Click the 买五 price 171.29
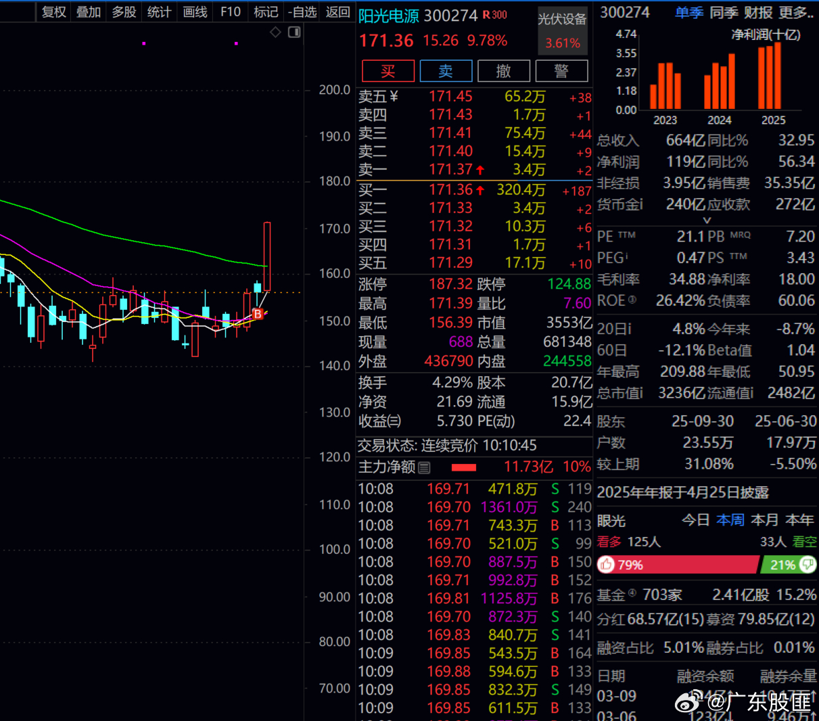819x721 pixels. coord(450,263)
